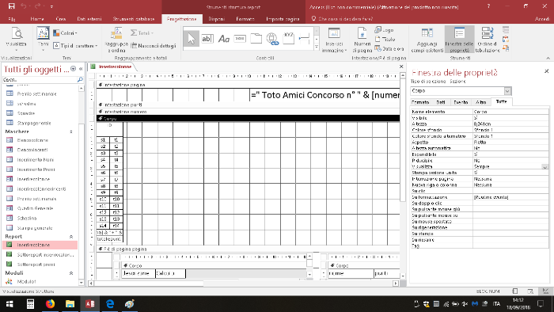
Task: Collapse the ribbon with the arrow
Action: coord(548,58)
